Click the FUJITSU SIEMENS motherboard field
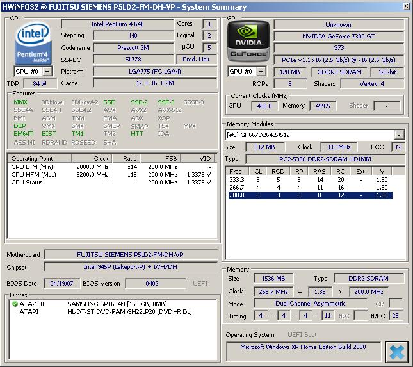Screen dimensions: 413x367 (x=131, y=254)
